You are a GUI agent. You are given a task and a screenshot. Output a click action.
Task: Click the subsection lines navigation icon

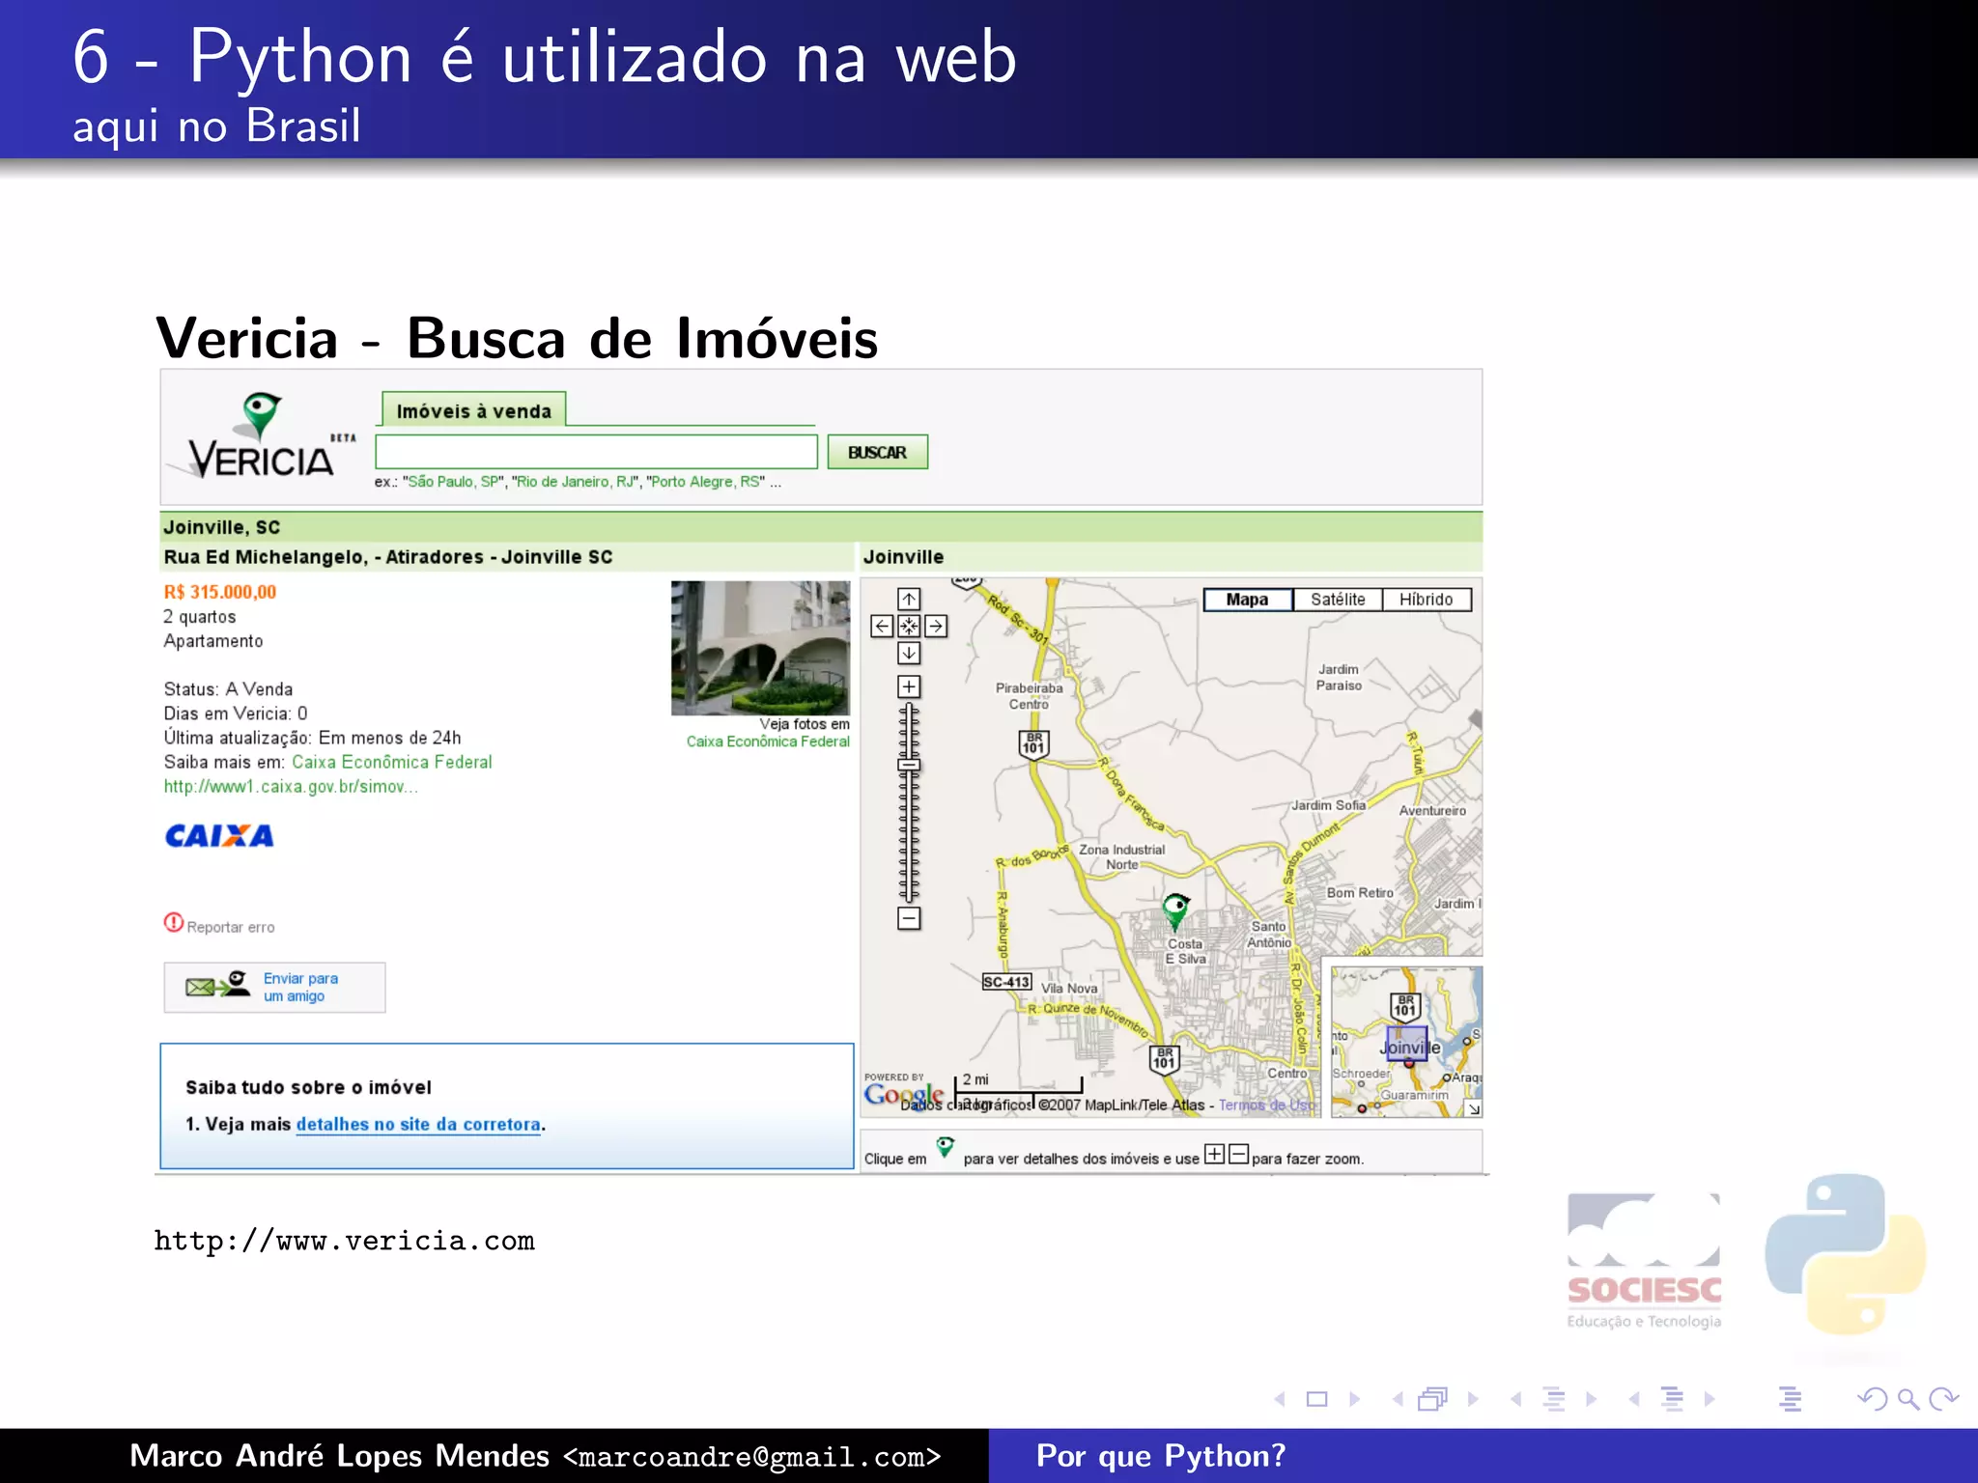pyautogui.click(x=1554, y=1399)
